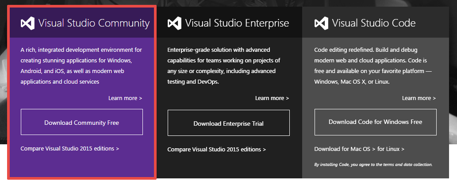Select Download for Mac OS link
Image resolution: width=457 pixels, height=189 pixels.
tap(345, 149)
